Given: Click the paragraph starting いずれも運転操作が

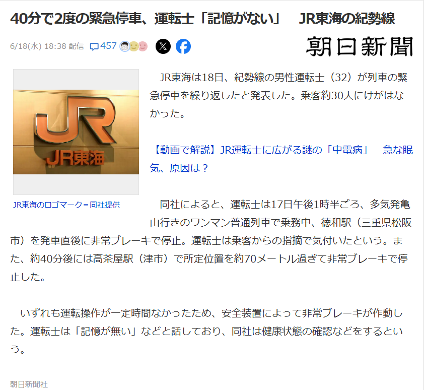Looking at the screenshot, I should (x=207, y=331).
